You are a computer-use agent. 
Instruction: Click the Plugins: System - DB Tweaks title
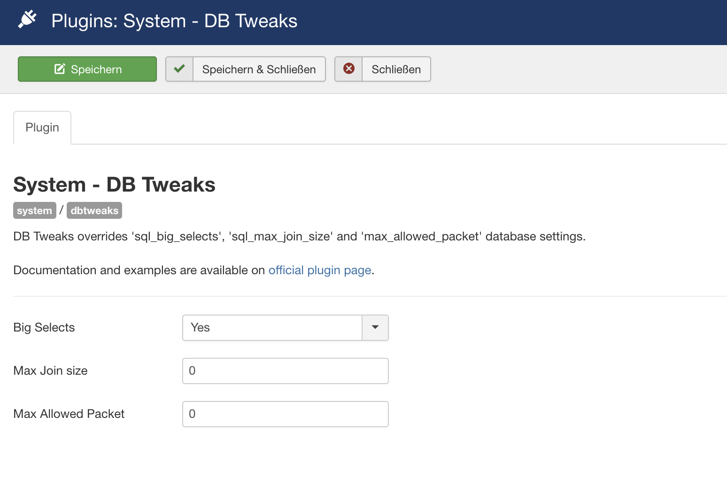(174, 21)
